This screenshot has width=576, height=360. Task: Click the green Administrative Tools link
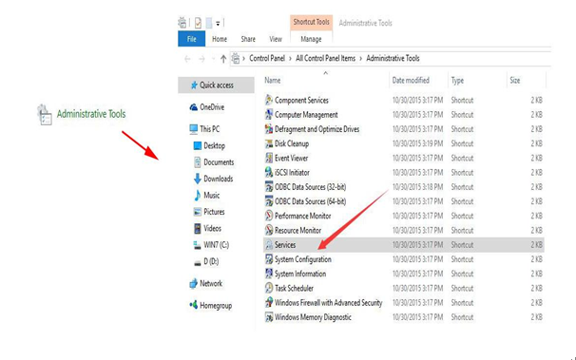coord(91,114)
